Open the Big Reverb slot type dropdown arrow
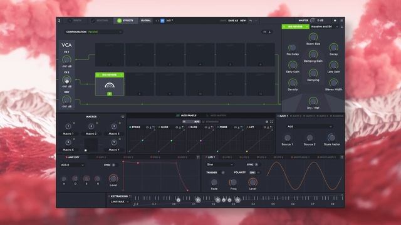 point(121,75)
